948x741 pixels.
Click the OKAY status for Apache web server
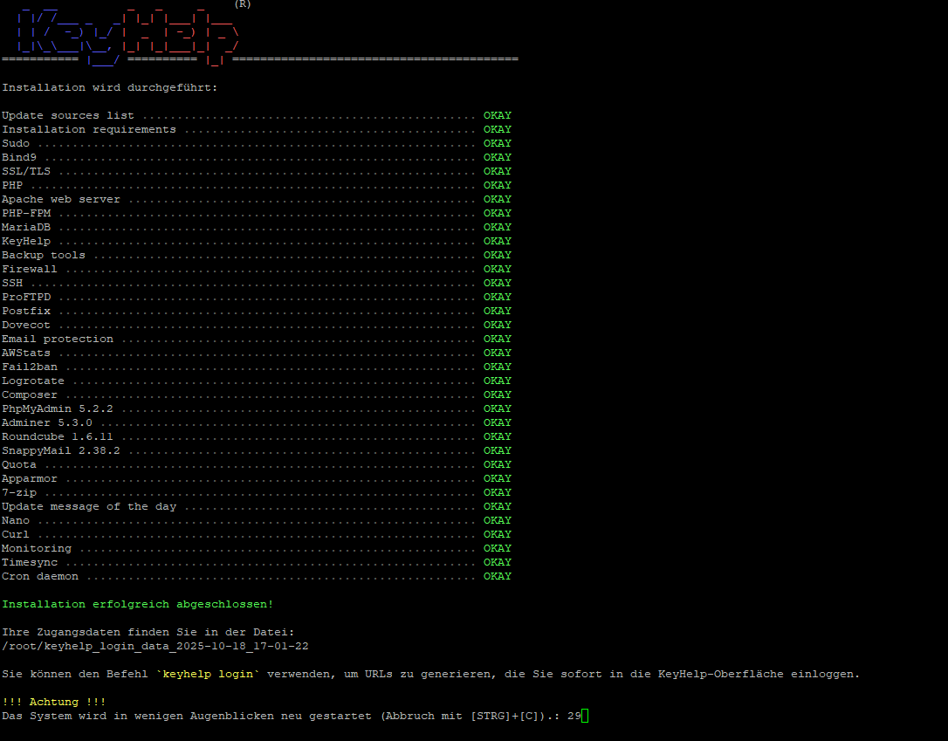tap(498, 200)
